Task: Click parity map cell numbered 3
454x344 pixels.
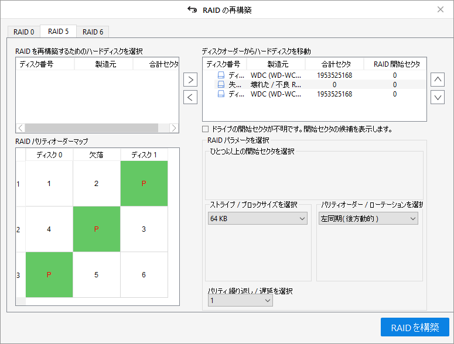Action: point(144,229)
